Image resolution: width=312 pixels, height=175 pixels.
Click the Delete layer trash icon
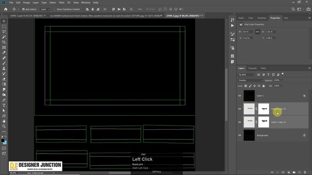305,173
